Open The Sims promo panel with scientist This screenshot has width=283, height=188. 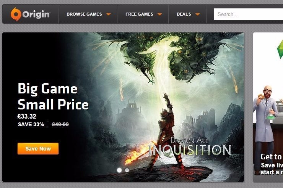(268, 107)
